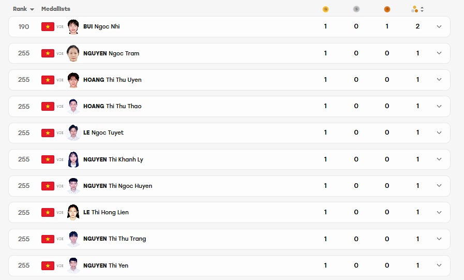This screenshot has height=280, width=464.
Task: Click the Vietnam flag beside NGUYEN Thi Yen
Action: click(x=48, y=266)
